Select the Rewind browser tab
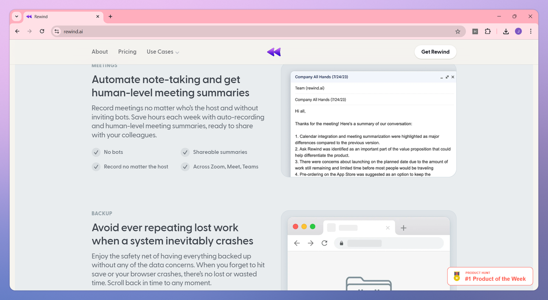 tap(63, 16)
